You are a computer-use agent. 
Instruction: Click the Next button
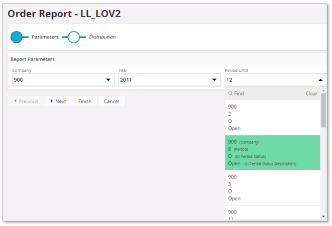(x=58, y=101)
